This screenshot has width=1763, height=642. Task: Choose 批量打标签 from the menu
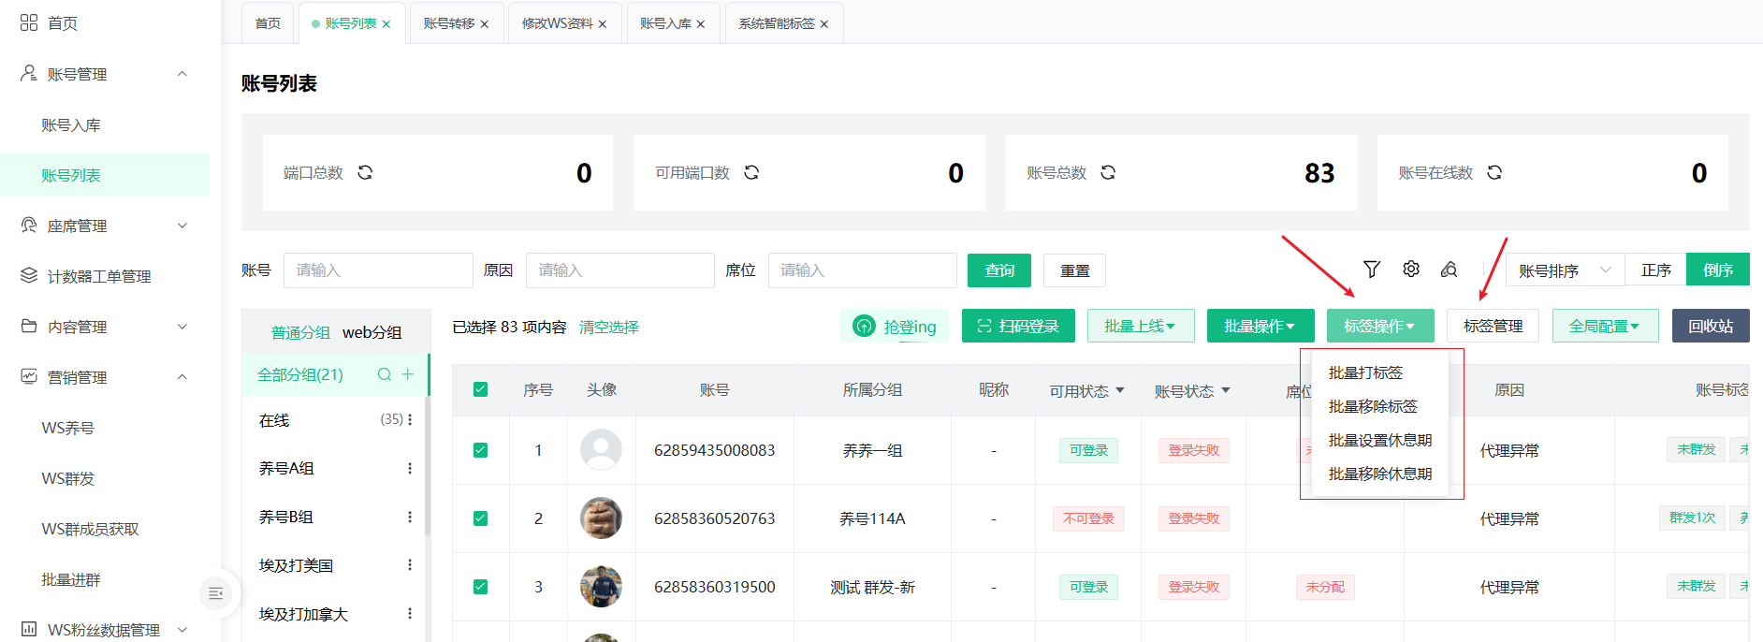point(1380,372)
